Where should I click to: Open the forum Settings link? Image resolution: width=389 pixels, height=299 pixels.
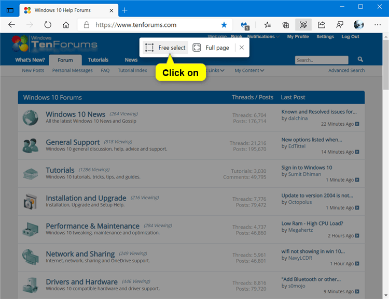(325, 37)
